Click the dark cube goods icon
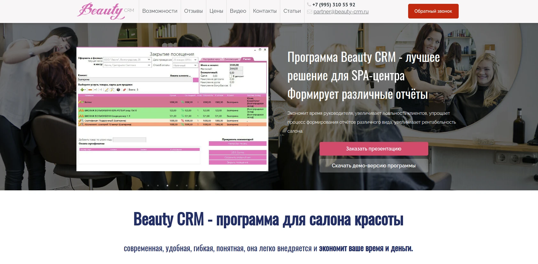Image resolution: width=538 pixels, height=264 pixels. (118, 90)
